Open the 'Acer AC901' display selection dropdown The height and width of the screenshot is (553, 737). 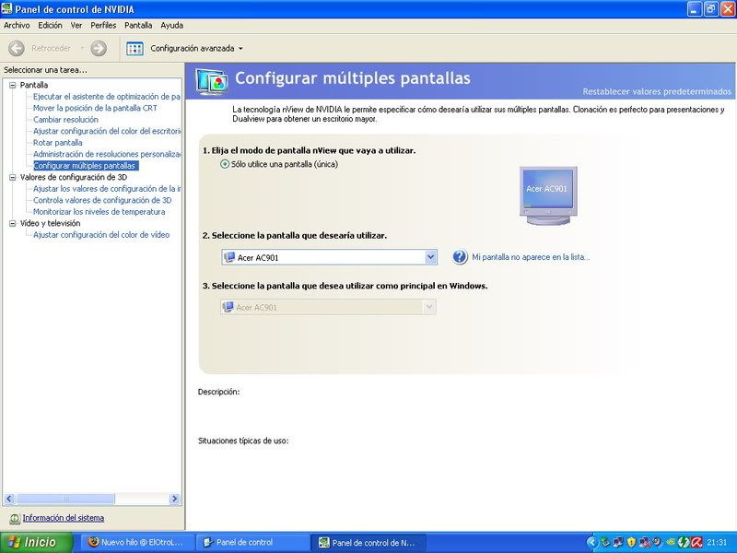(x=430, y=257)
